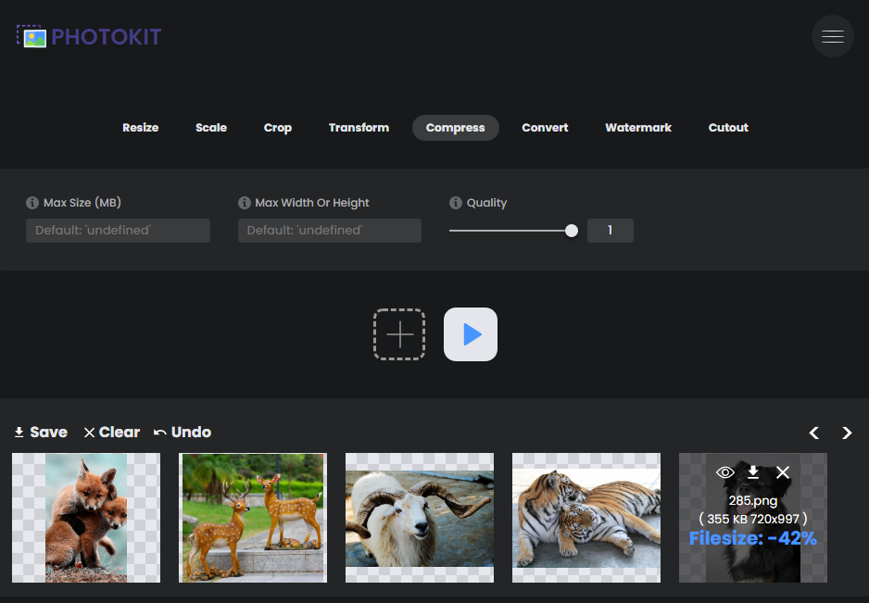Viewport: 869px width, 603px height.
Task: Clear all images from the list
Action: coord(112,433)
